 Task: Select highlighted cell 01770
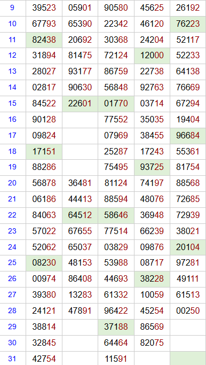116,103
